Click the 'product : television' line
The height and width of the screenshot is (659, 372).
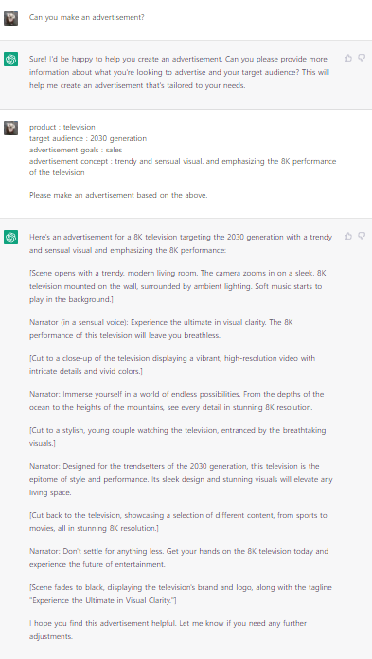click(x=62, y=127)
